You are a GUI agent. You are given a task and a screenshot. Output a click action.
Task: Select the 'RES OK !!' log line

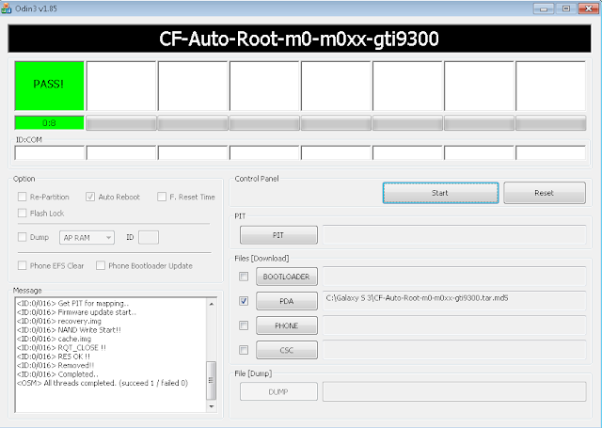coord(54,357)
